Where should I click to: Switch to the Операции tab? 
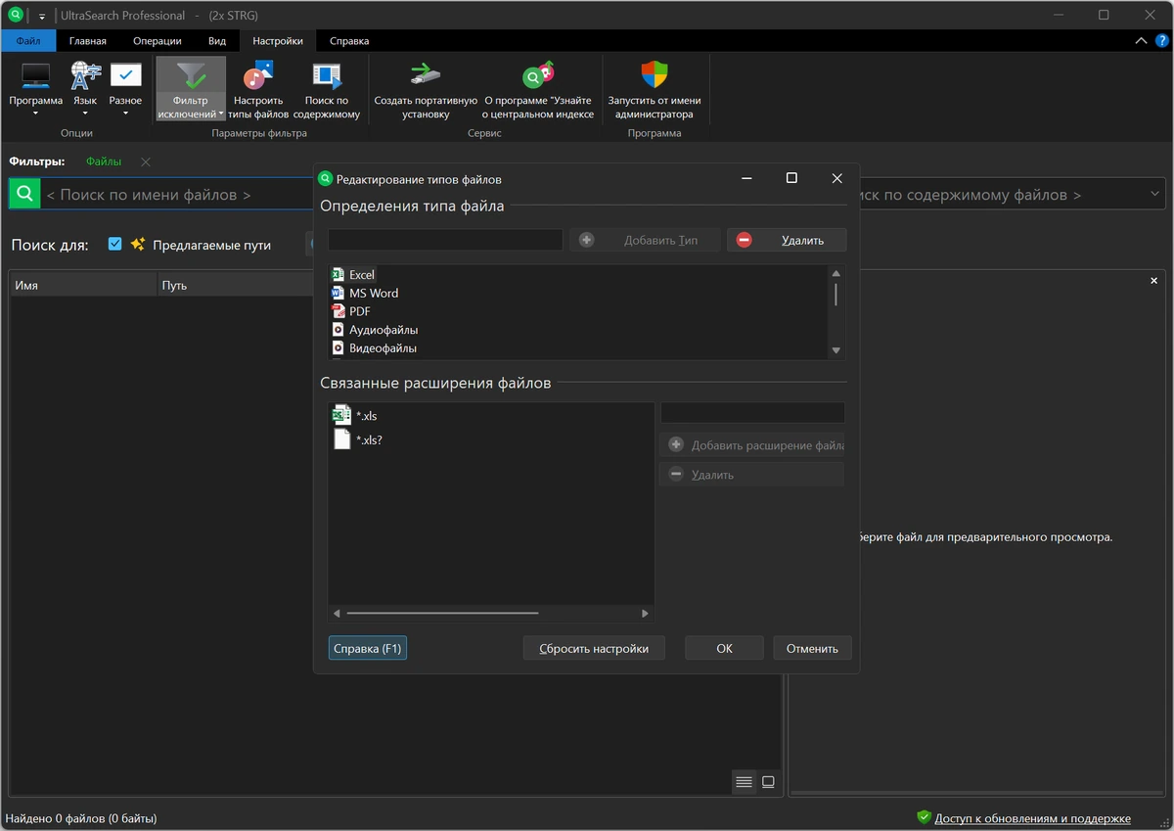158,41
